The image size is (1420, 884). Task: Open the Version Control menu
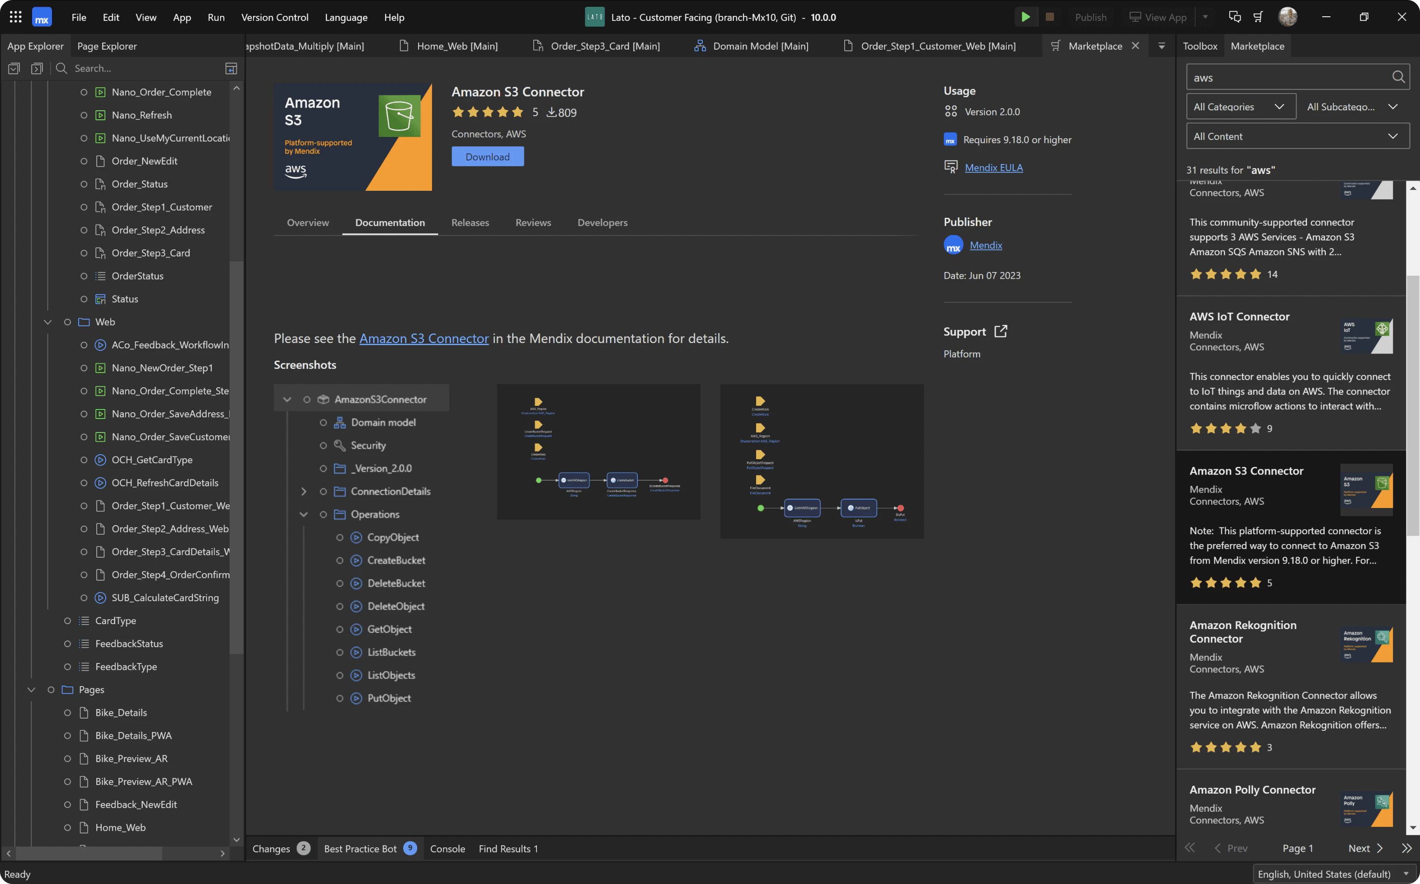(275, 17)
